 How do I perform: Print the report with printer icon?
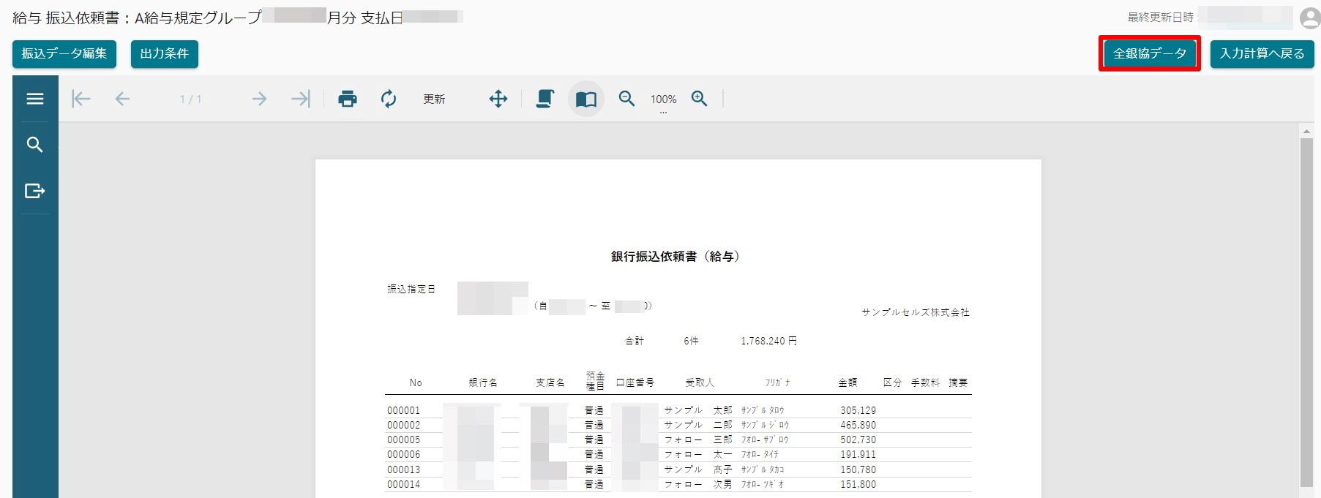pos(348,99)
